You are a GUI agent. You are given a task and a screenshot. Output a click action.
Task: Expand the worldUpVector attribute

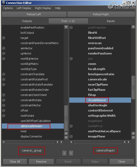click(4, 59)
